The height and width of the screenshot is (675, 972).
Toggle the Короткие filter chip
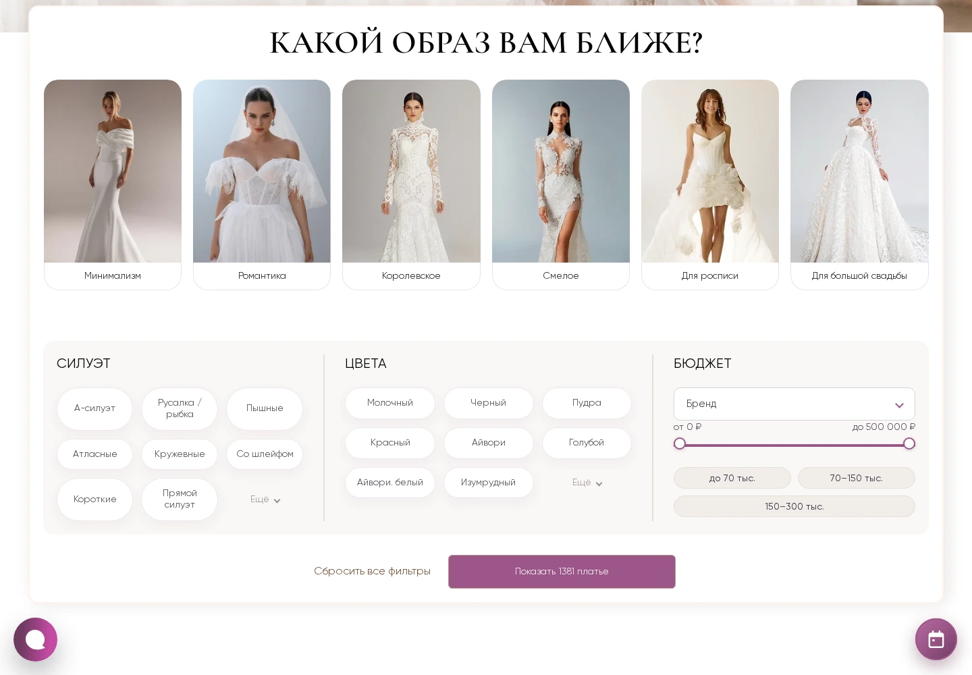pyautogui.click(x=94, y=500)
